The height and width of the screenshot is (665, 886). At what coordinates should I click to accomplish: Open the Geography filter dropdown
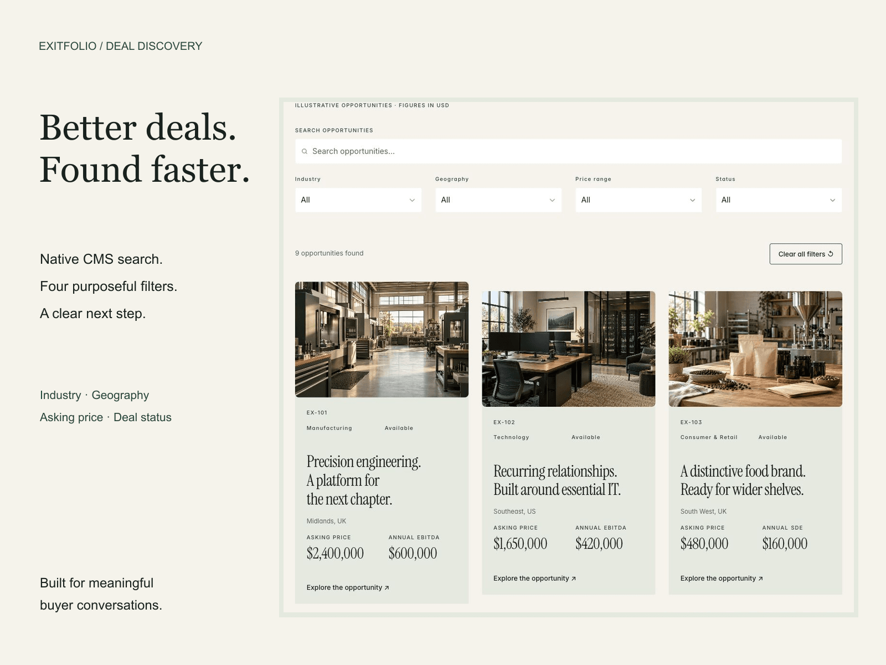point(498,200)
